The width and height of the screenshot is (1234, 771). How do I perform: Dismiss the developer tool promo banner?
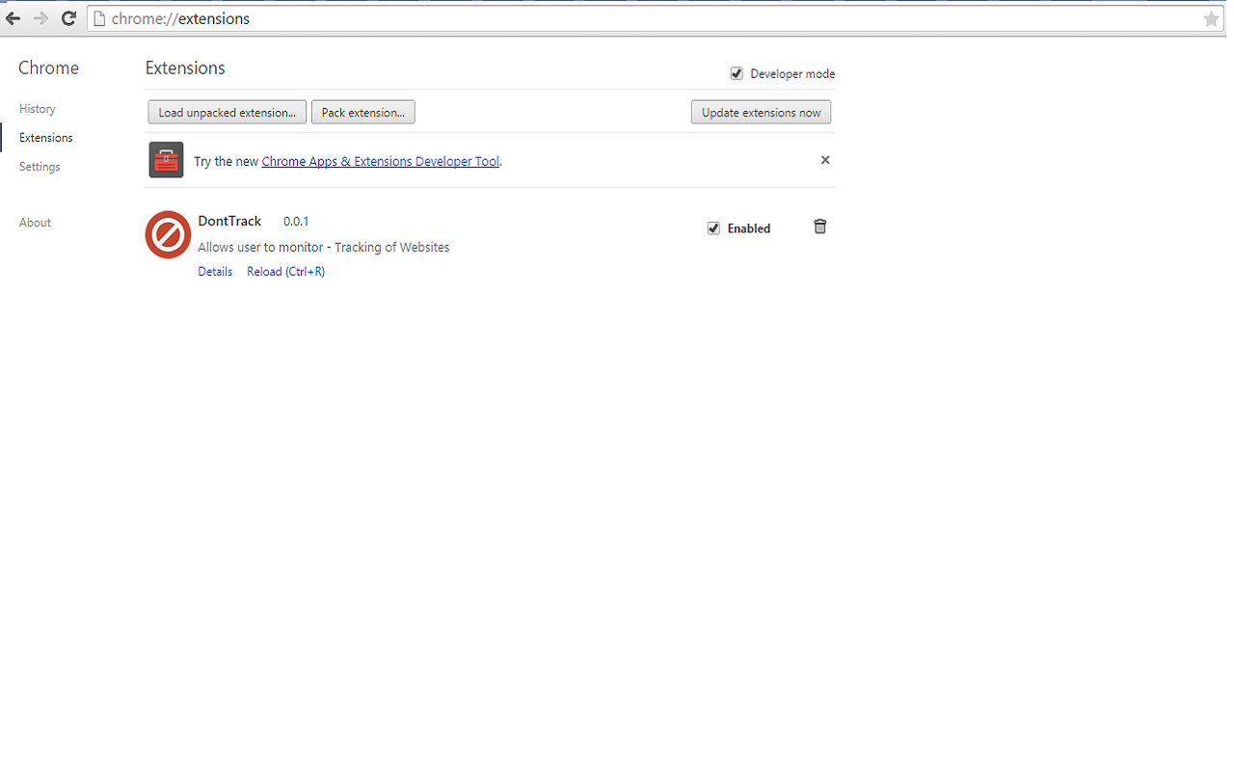[825, 160]
